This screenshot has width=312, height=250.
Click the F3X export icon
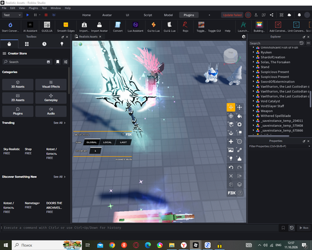tap(240, 176)
